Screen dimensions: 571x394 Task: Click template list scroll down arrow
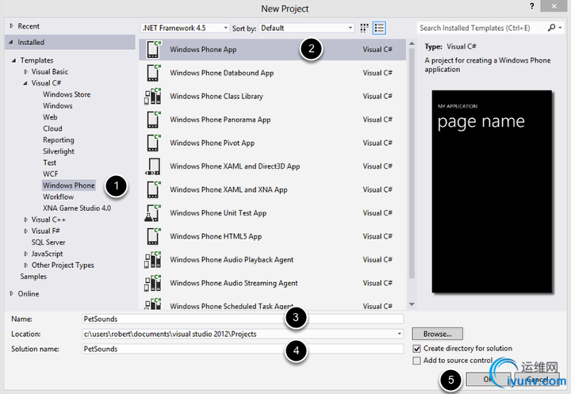point(412,304)
